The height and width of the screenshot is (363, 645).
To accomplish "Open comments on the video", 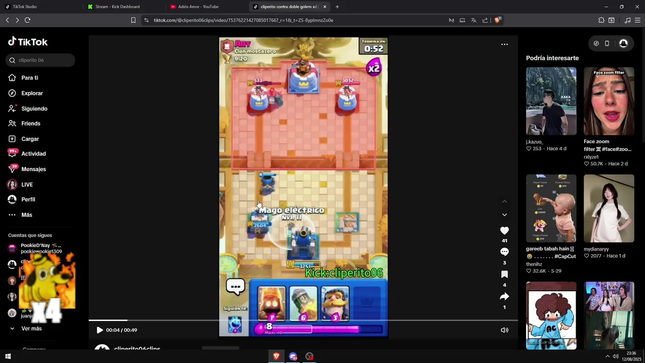I will (x=504, y=252).
